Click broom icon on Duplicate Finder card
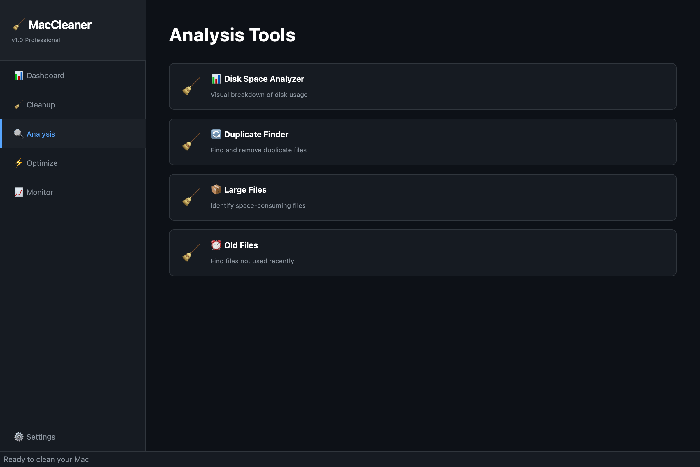 [191, 142]
